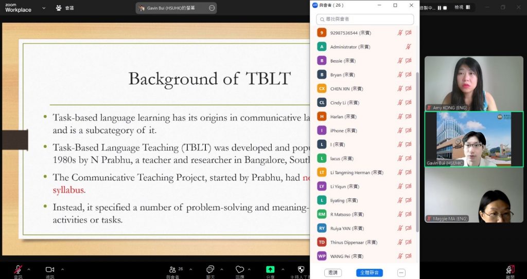Click muted mic icon for Bryan
This screenshot has height=279, width=527.
coord(400,75)
